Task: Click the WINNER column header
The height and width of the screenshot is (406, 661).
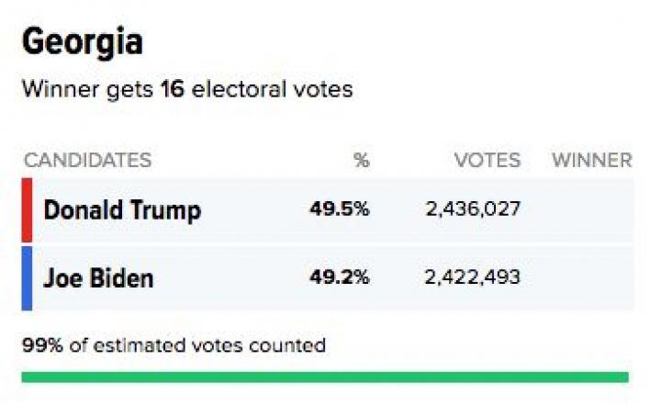Action: click(x=591, y=160)
